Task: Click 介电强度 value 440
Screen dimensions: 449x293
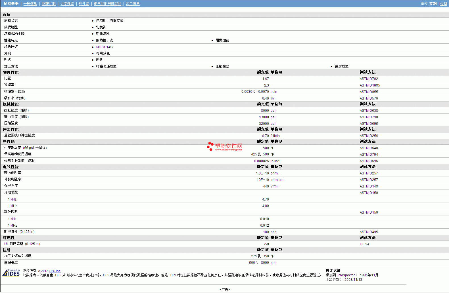Action: pyautogui.click(x=266, y=186)
